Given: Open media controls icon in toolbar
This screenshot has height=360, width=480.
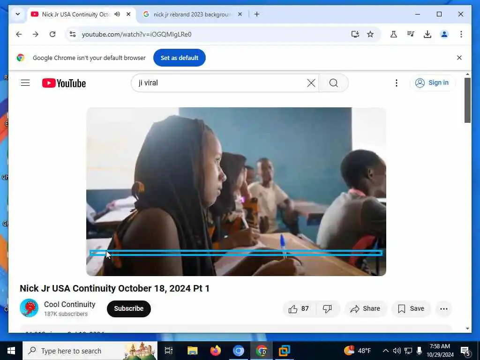Looking at the screenshot, I should click(411, 34).
